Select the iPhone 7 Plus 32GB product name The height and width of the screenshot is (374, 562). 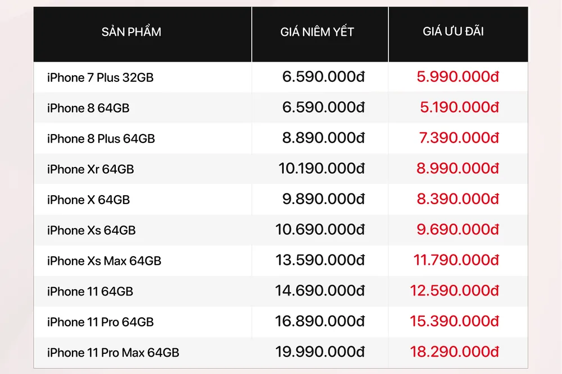coord(100,77)
